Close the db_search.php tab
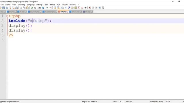The width and height of the screenshot is (184, 103). 56,12
